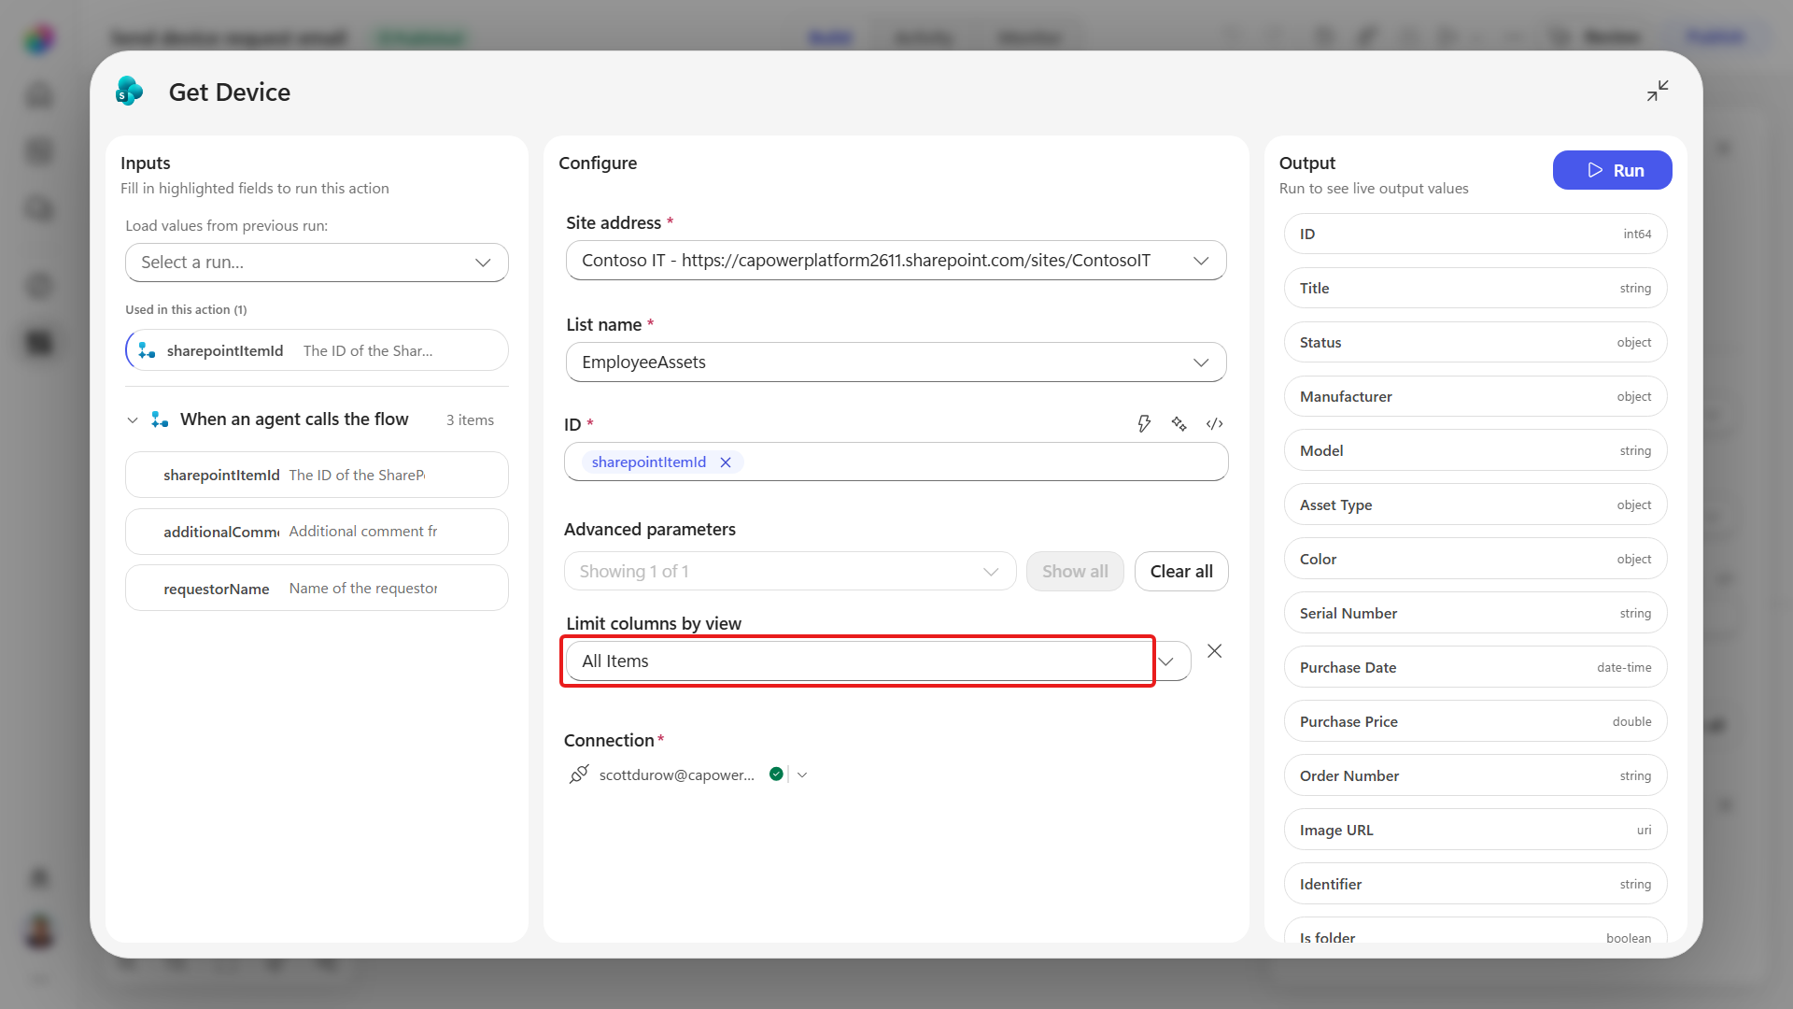Viewport: 1793px width, 1009px height.
Task: Click the Color output field
Action: click(1475, 559)
